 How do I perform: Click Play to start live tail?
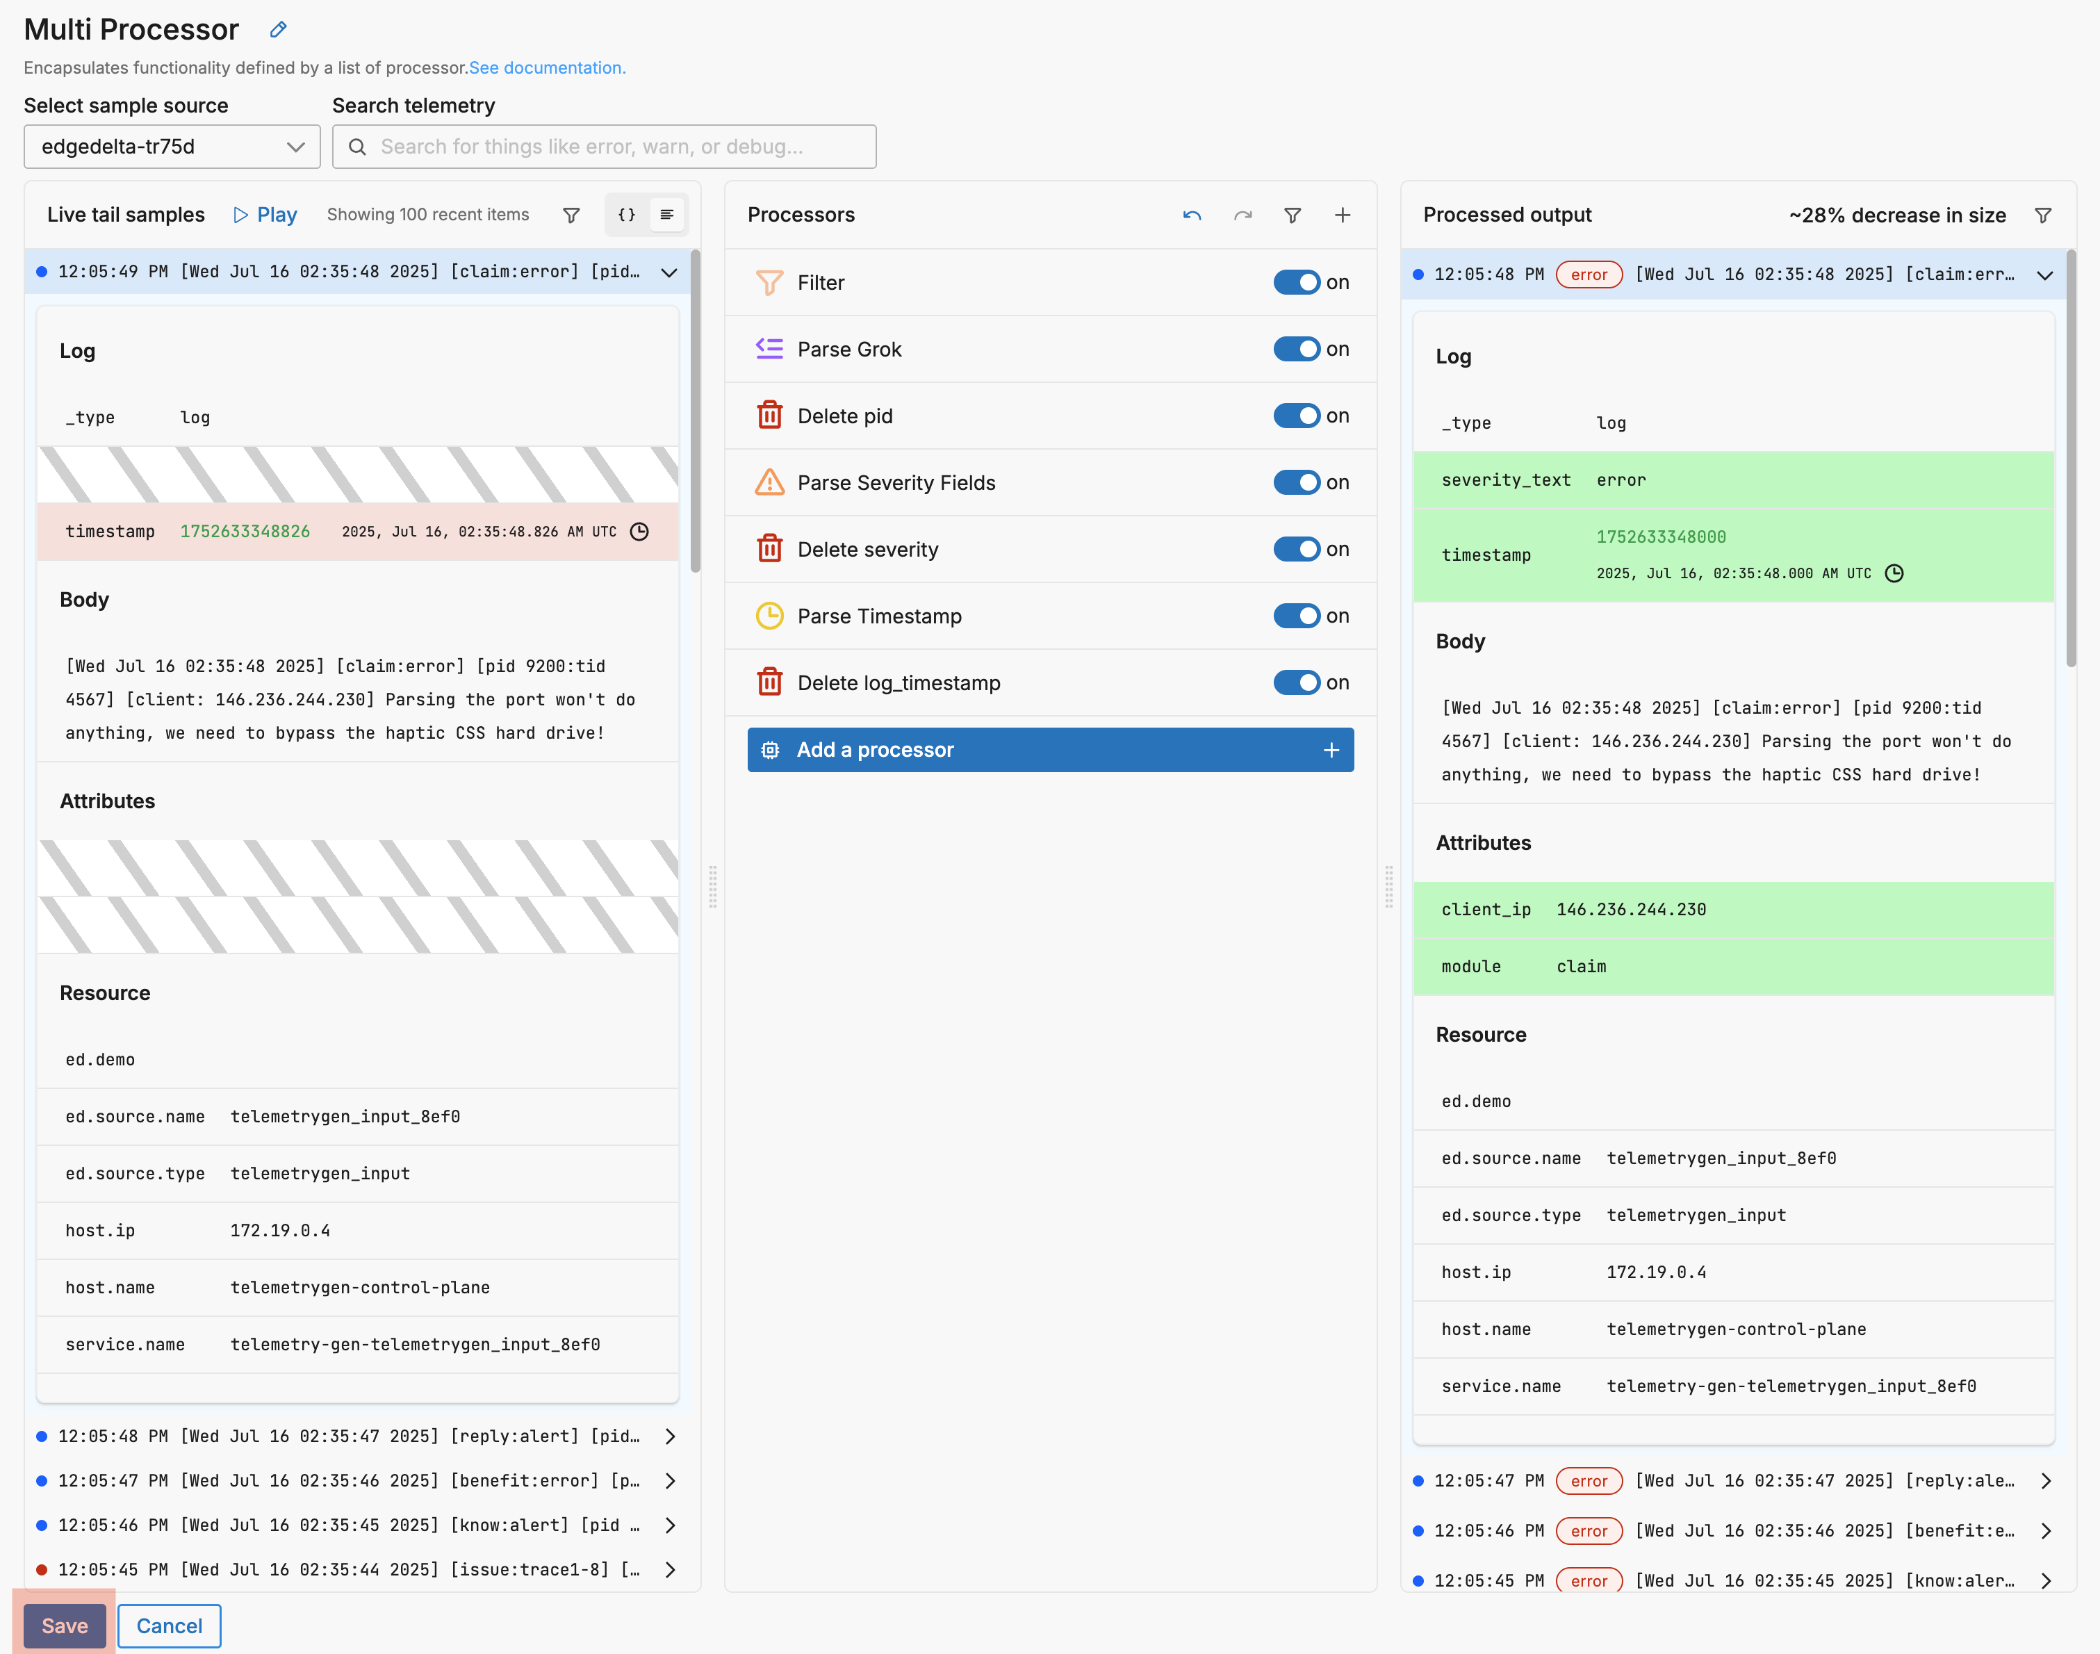[265, 215]
